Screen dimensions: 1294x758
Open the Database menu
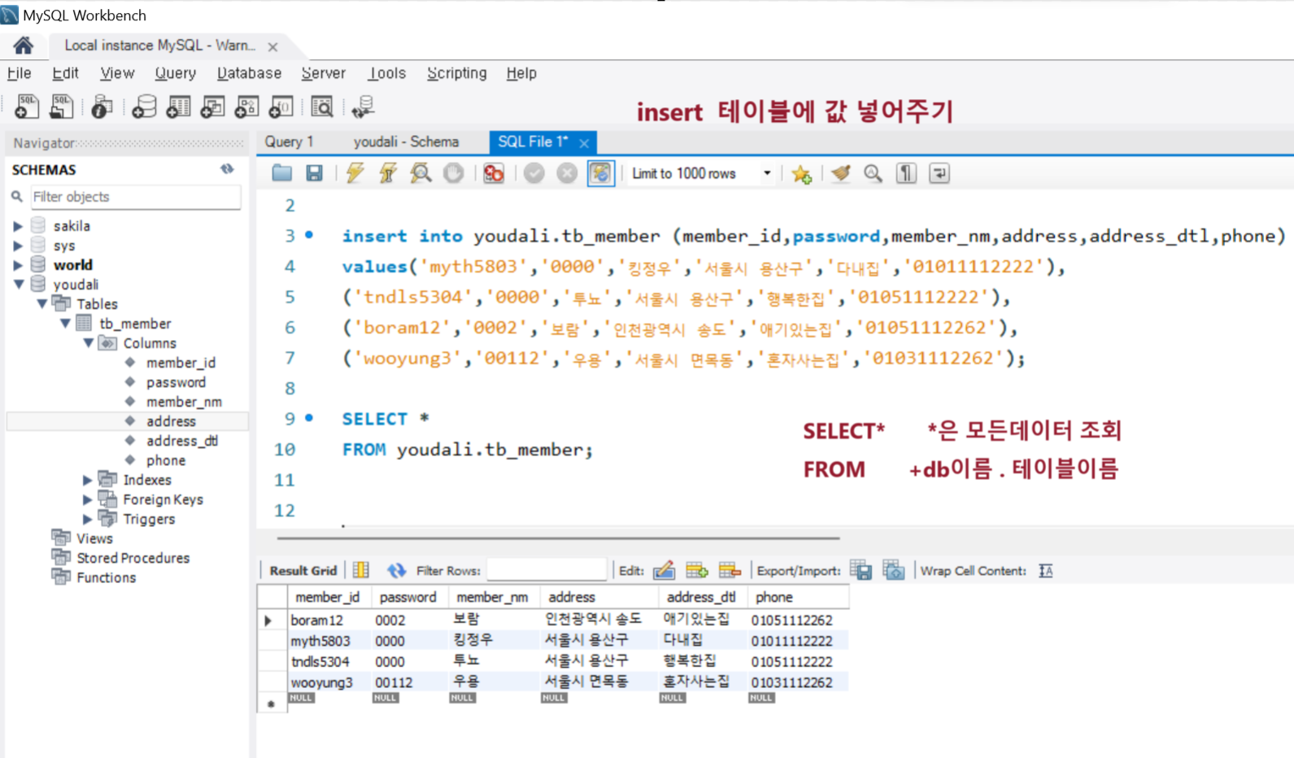[249, 73]
